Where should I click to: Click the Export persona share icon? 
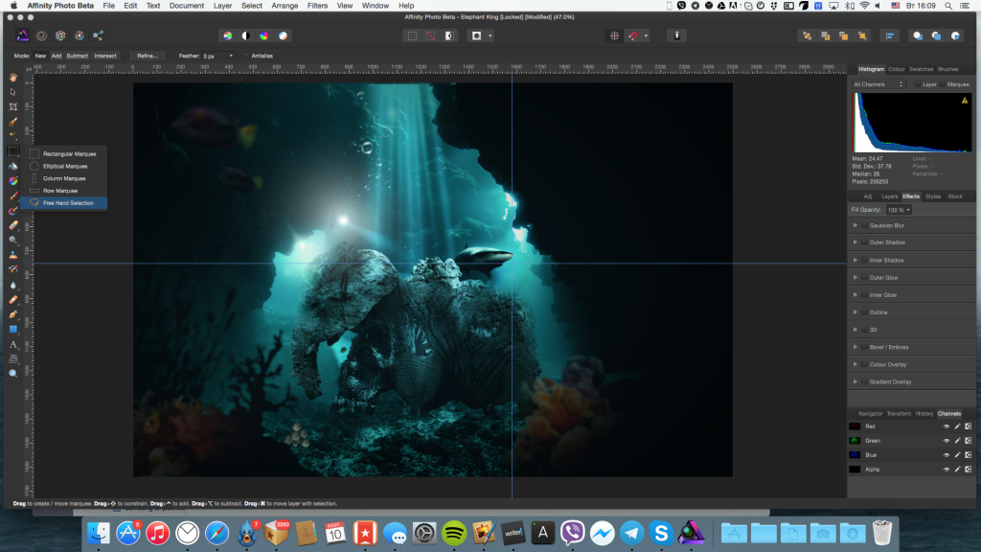[98, 35]
